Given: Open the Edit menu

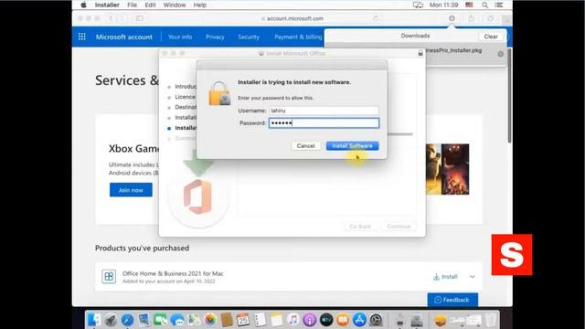Looking at the screenshot, I should coord(150,5).
